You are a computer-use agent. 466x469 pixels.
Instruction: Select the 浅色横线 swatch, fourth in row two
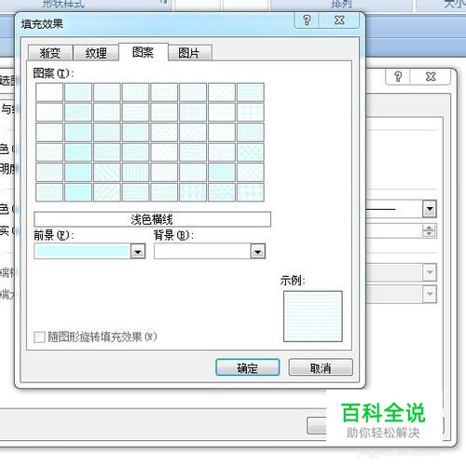[135, 112]
